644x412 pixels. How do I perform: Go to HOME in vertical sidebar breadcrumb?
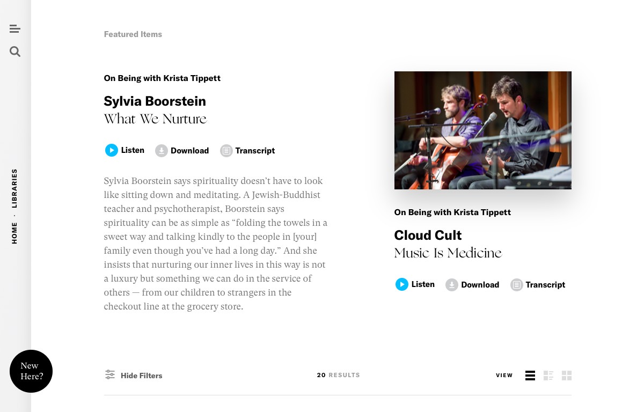coord(14,233)
